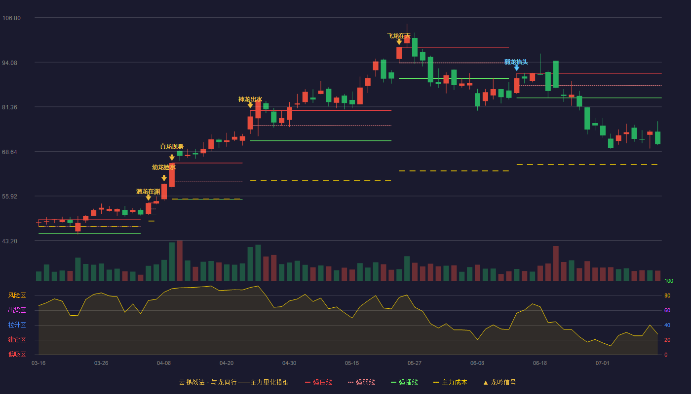Click the blue 40 indicator scale value

(667, 325)
